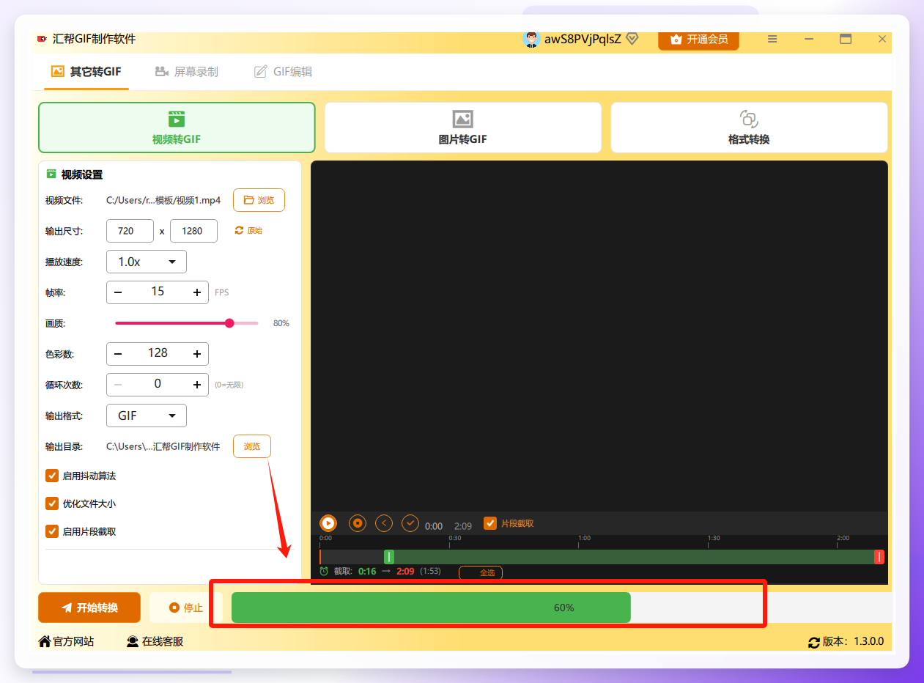Click the version refresh icon
Screen dimensions: 924x683
[814, 642]
